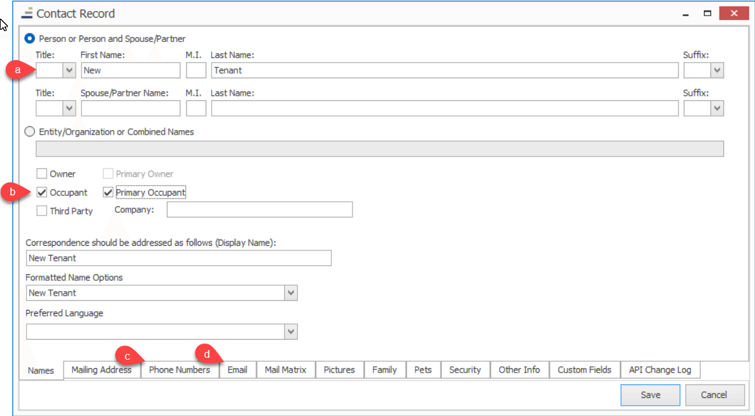Check the Owner checkbox

[x=42, y=173]
